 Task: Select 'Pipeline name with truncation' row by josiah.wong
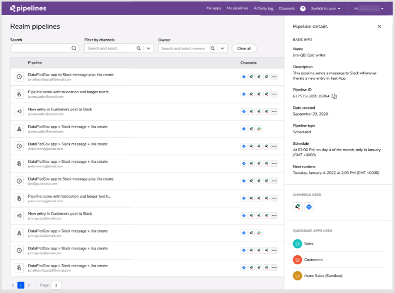pos(147,198)
